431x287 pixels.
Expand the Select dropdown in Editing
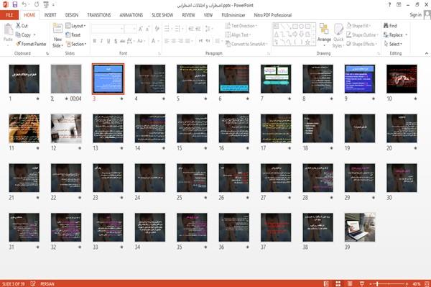[x=393, y=44]
